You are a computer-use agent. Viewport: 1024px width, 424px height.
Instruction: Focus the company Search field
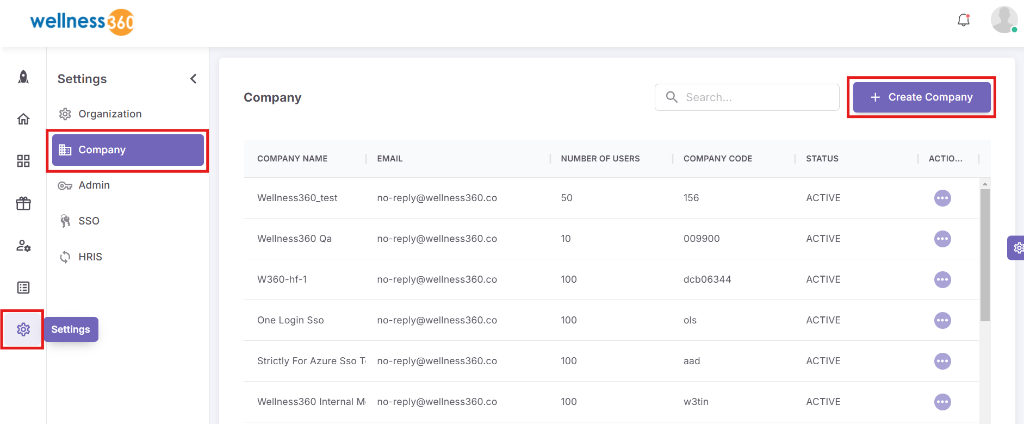(x=747, y=97)
